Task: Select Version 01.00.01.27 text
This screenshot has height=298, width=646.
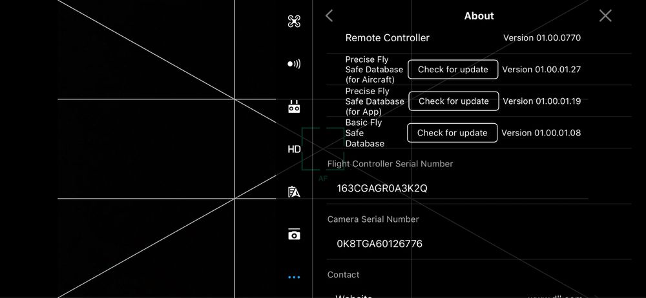Action: point(541,70)
